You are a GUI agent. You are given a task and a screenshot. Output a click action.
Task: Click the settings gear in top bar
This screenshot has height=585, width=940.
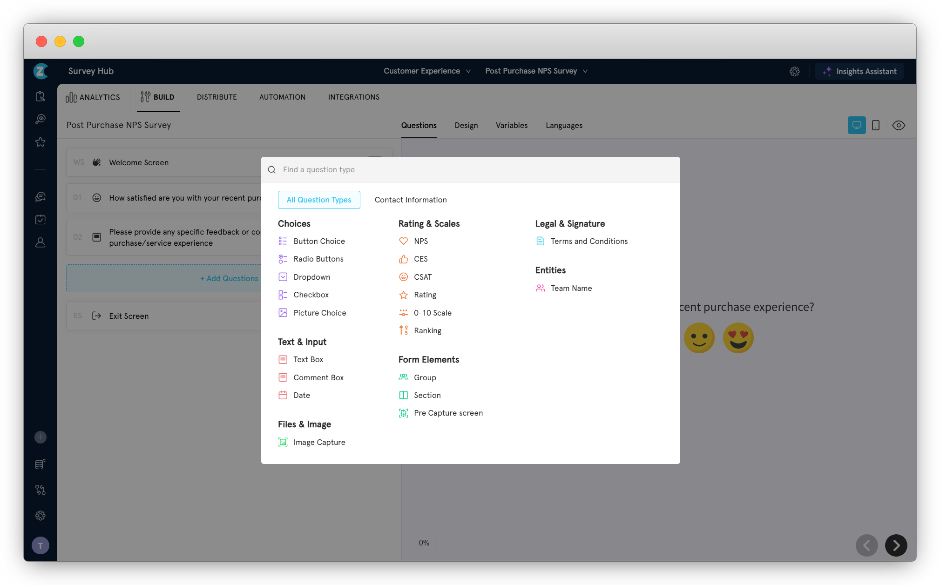(794, 71)
